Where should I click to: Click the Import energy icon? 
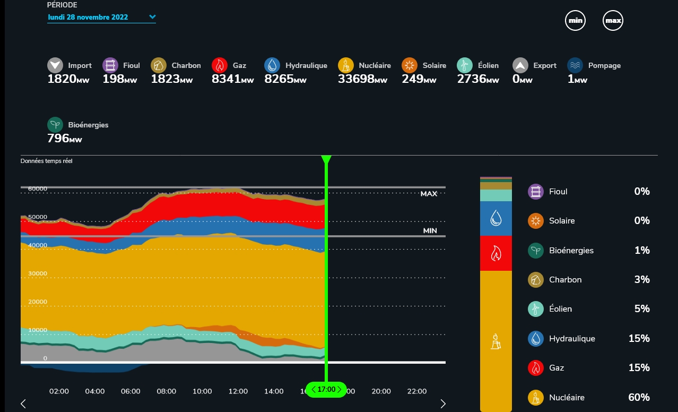pos(55,65)
